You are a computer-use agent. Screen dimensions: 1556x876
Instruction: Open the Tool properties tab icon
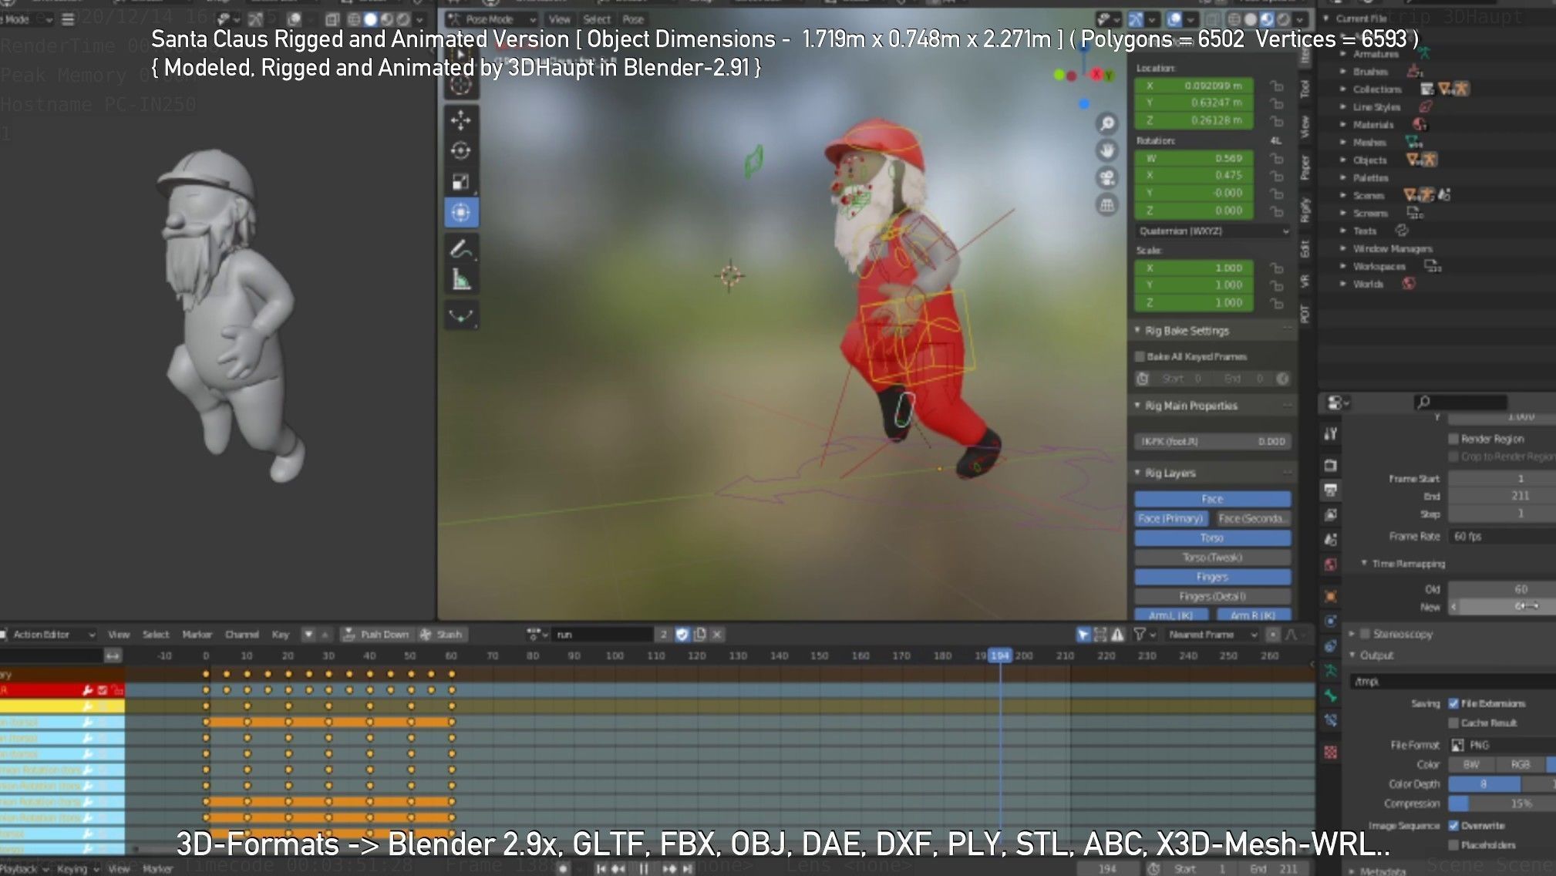point(1331,434)
